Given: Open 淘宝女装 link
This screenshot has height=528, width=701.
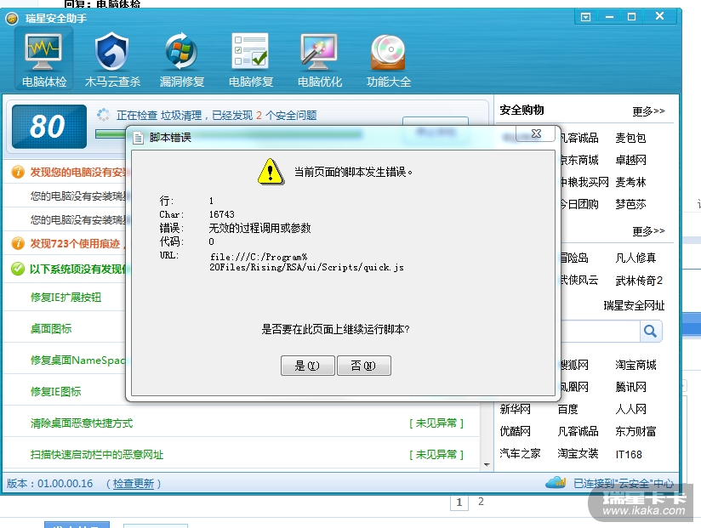Looking at the screenshot, I should pyautogui.click(x=578, y=453).
